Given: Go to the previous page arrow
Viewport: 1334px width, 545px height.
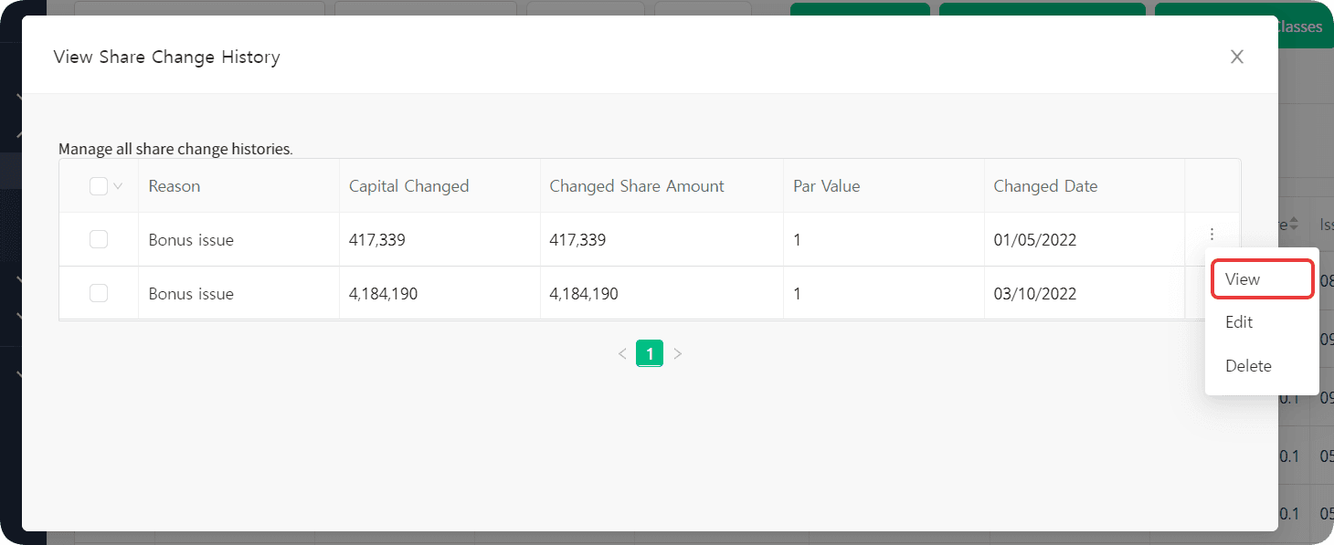Looking at the screenshot, I should pos(622,353).
